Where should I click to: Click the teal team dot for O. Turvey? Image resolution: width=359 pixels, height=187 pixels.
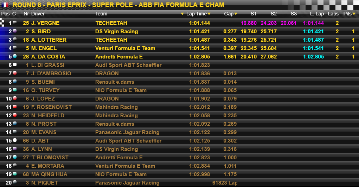pos(15,90)
